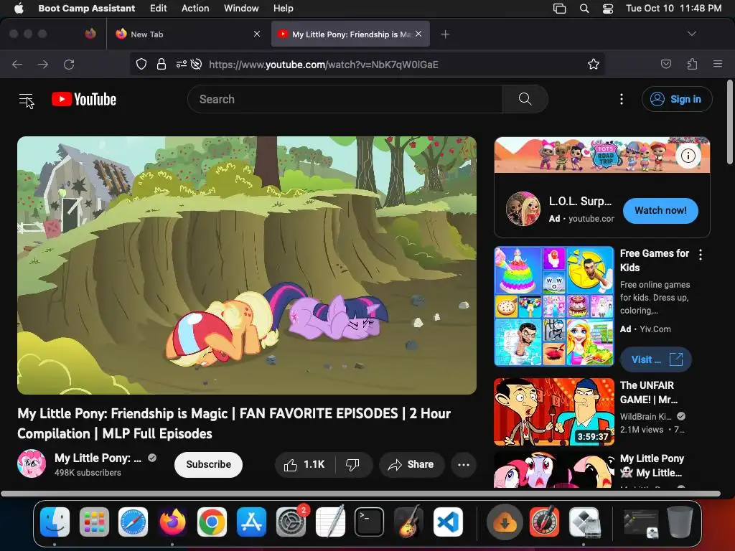Open the My Little Pony channel avatar

32,463
